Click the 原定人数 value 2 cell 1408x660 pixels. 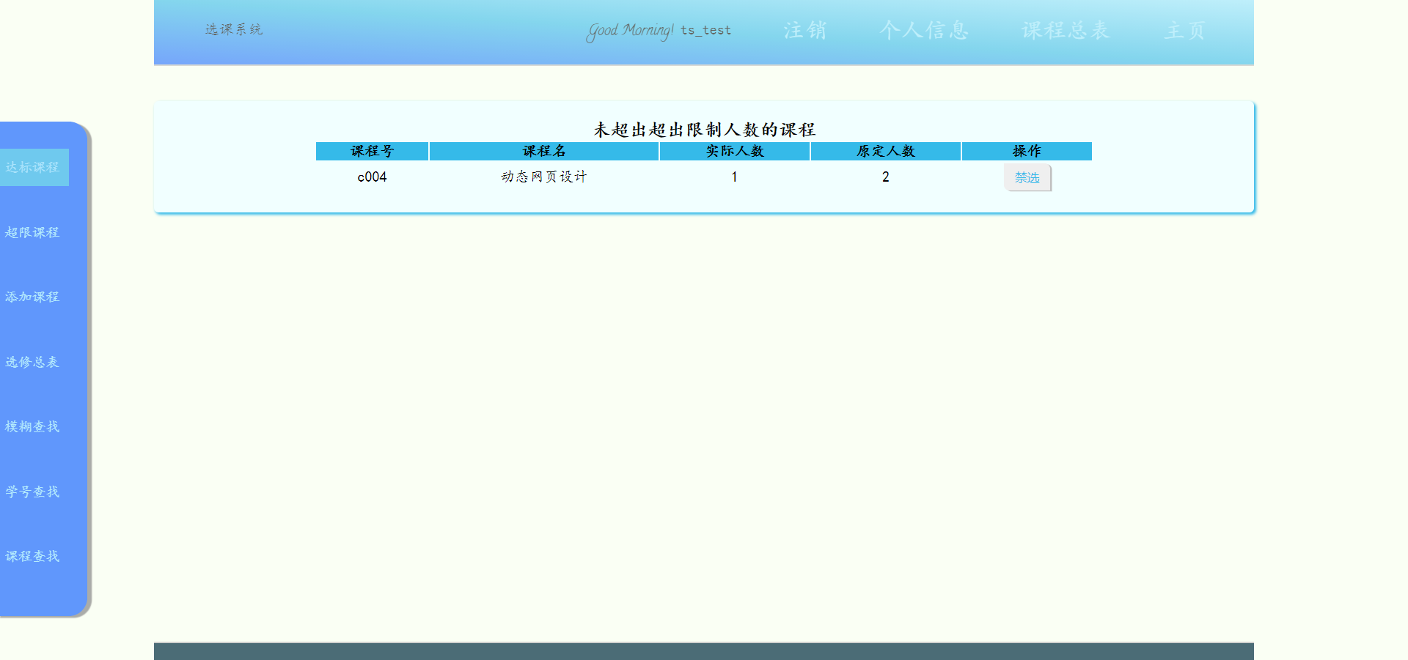pos(886,177)
